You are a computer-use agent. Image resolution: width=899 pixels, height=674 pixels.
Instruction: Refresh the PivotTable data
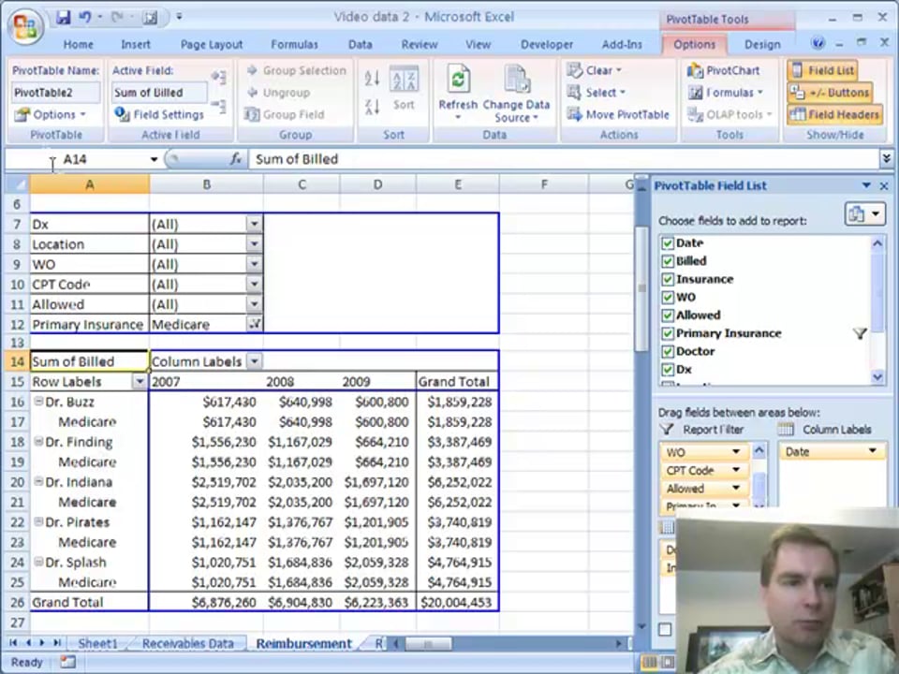pyautogui.click(x=458, y=79)
